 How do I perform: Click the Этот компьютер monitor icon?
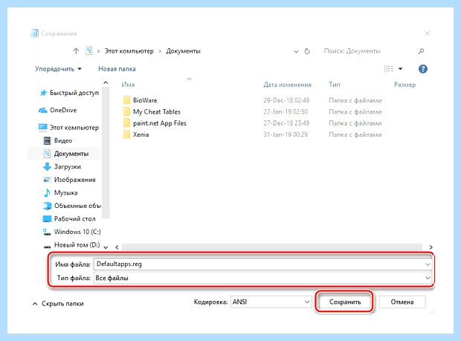43,128
